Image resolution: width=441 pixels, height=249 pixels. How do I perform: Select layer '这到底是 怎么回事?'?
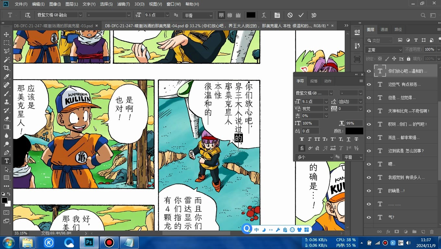pos(406,151)
